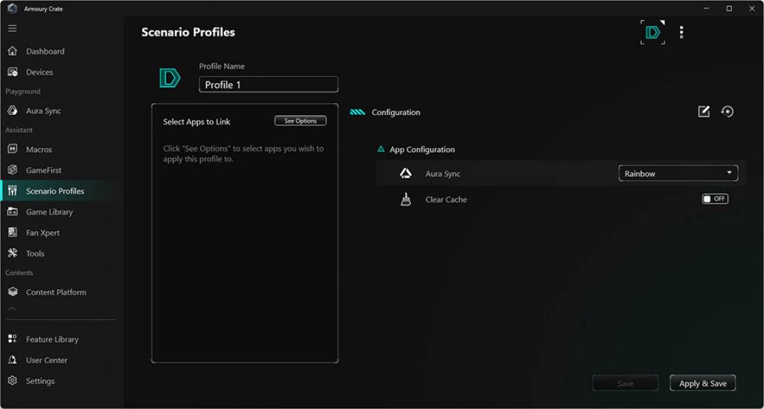Click the Scenario Profiles sliders icon
The image size is (764, 409).
point(13,191)
